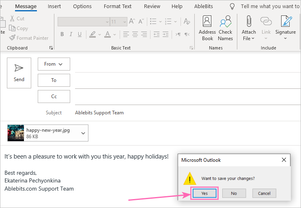Click the Attach File paperclip

(249, 28)
